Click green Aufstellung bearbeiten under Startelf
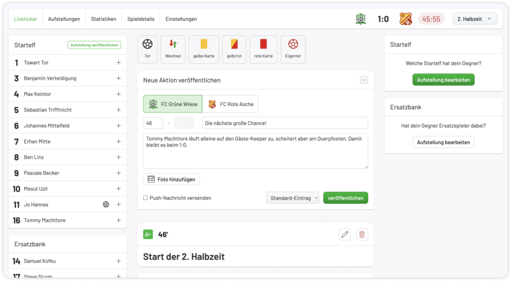Screen dimensions: 511x281 pyautogui.click(x=443, y=80)
